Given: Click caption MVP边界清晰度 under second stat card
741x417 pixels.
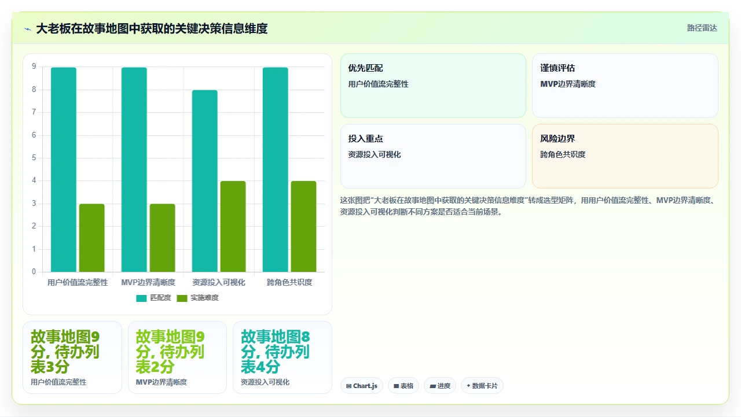Looking at the screenshot, I should click(162, 382).
